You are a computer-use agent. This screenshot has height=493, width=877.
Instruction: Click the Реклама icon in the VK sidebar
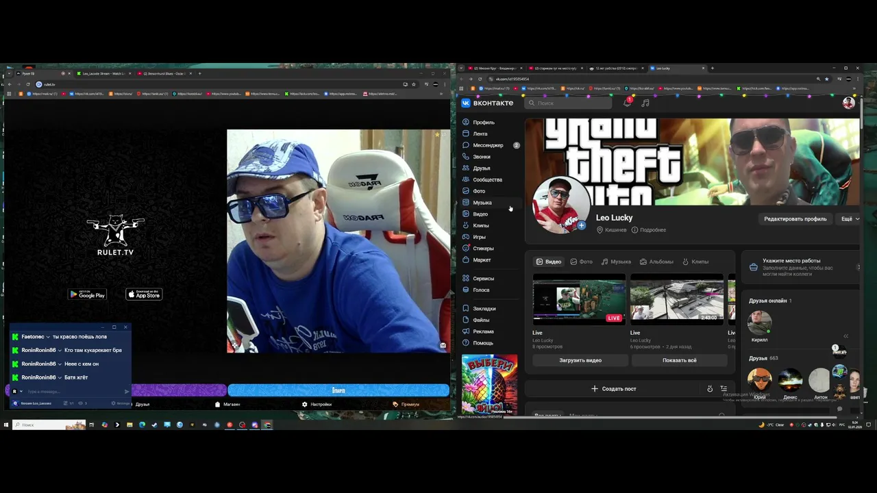coord(466,331)
